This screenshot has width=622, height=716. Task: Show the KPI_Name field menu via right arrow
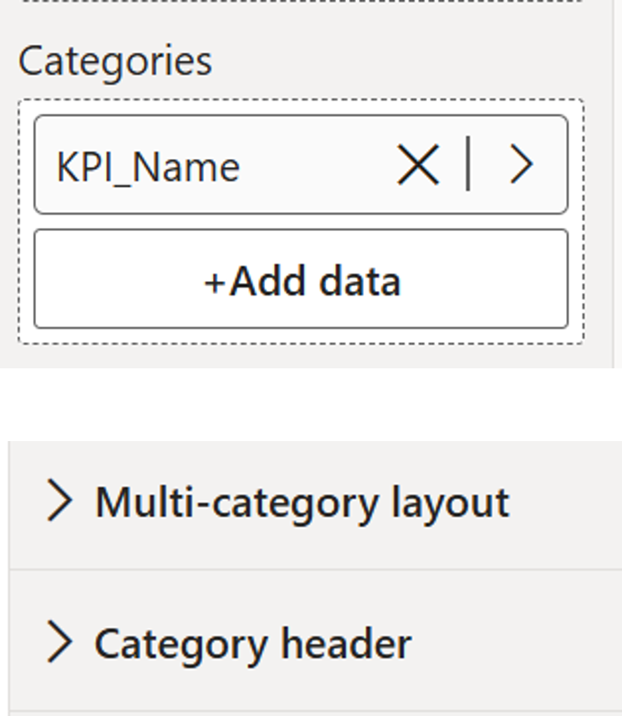tap(521, 165)
